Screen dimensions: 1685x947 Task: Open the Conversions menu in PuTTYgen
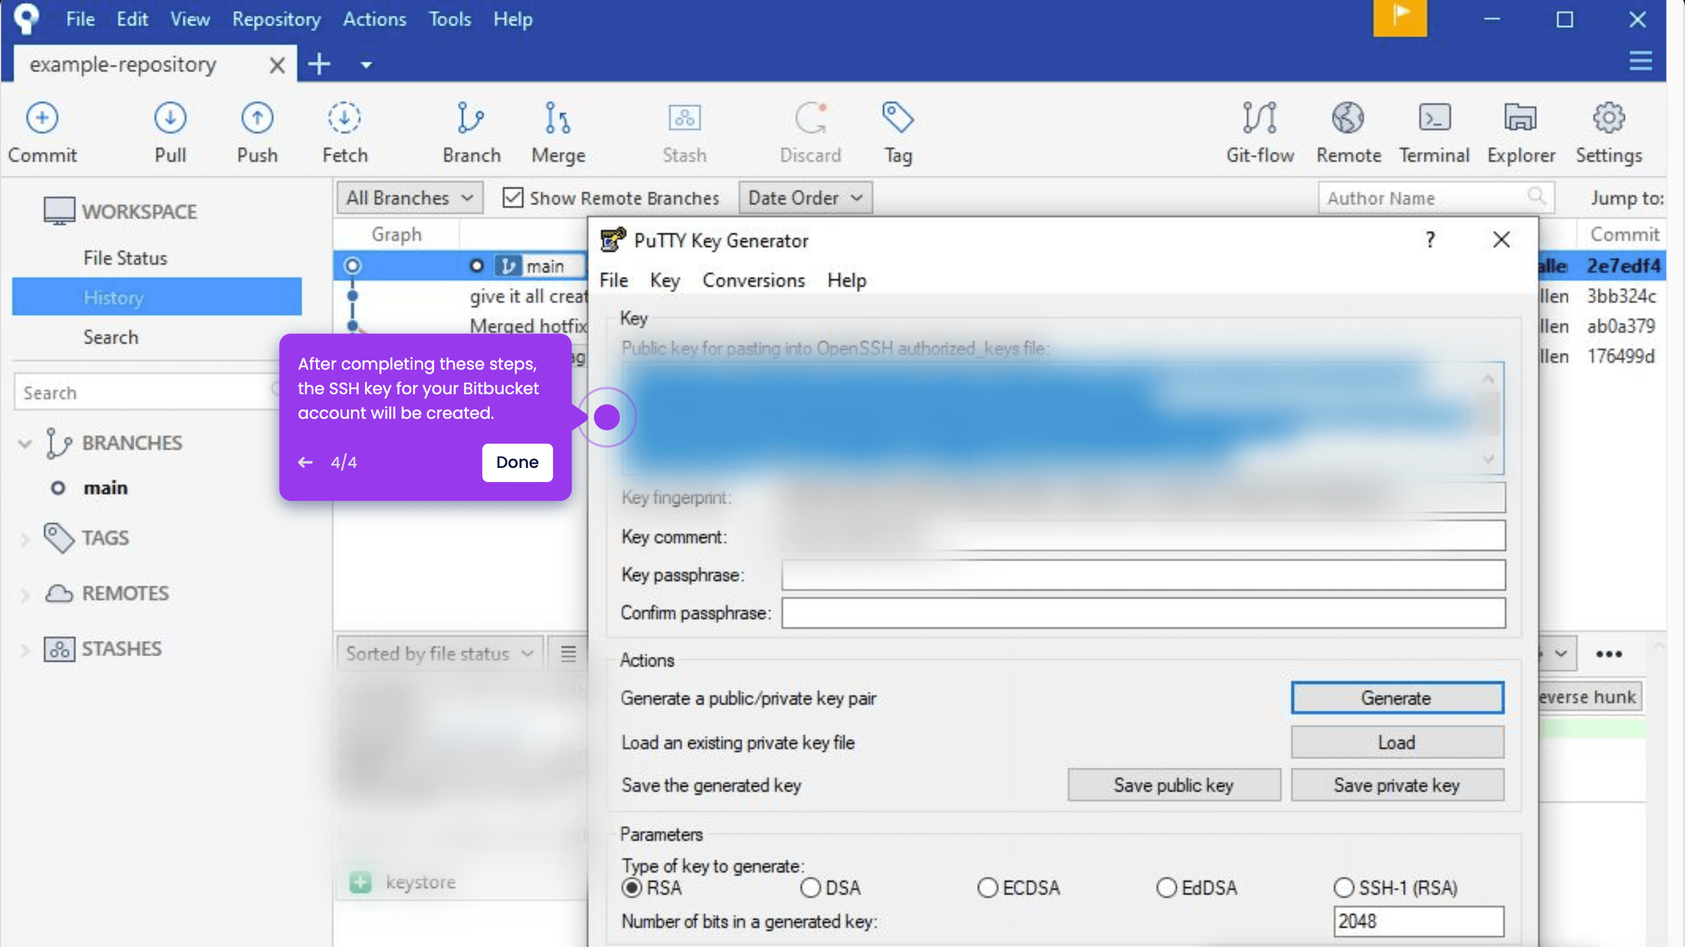tap(754, 281)
